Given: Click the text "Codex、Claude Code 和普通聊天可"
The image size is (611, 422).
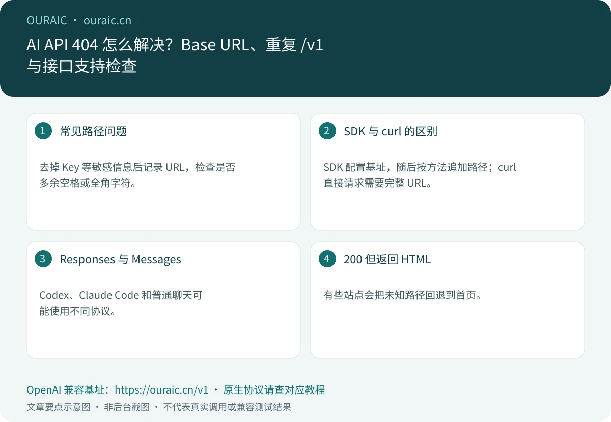Looking at the screenshot, I should click(x=121, y=295).
